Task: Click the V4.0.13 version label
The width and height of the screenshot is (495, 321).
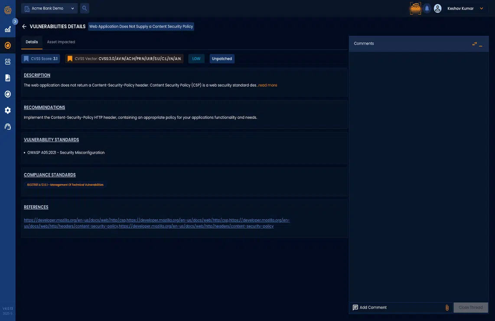Action: [x=7, y=309]
